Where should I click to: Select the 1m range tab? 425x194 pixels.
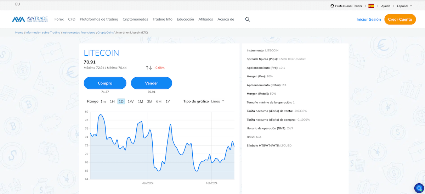click(103, 101)
